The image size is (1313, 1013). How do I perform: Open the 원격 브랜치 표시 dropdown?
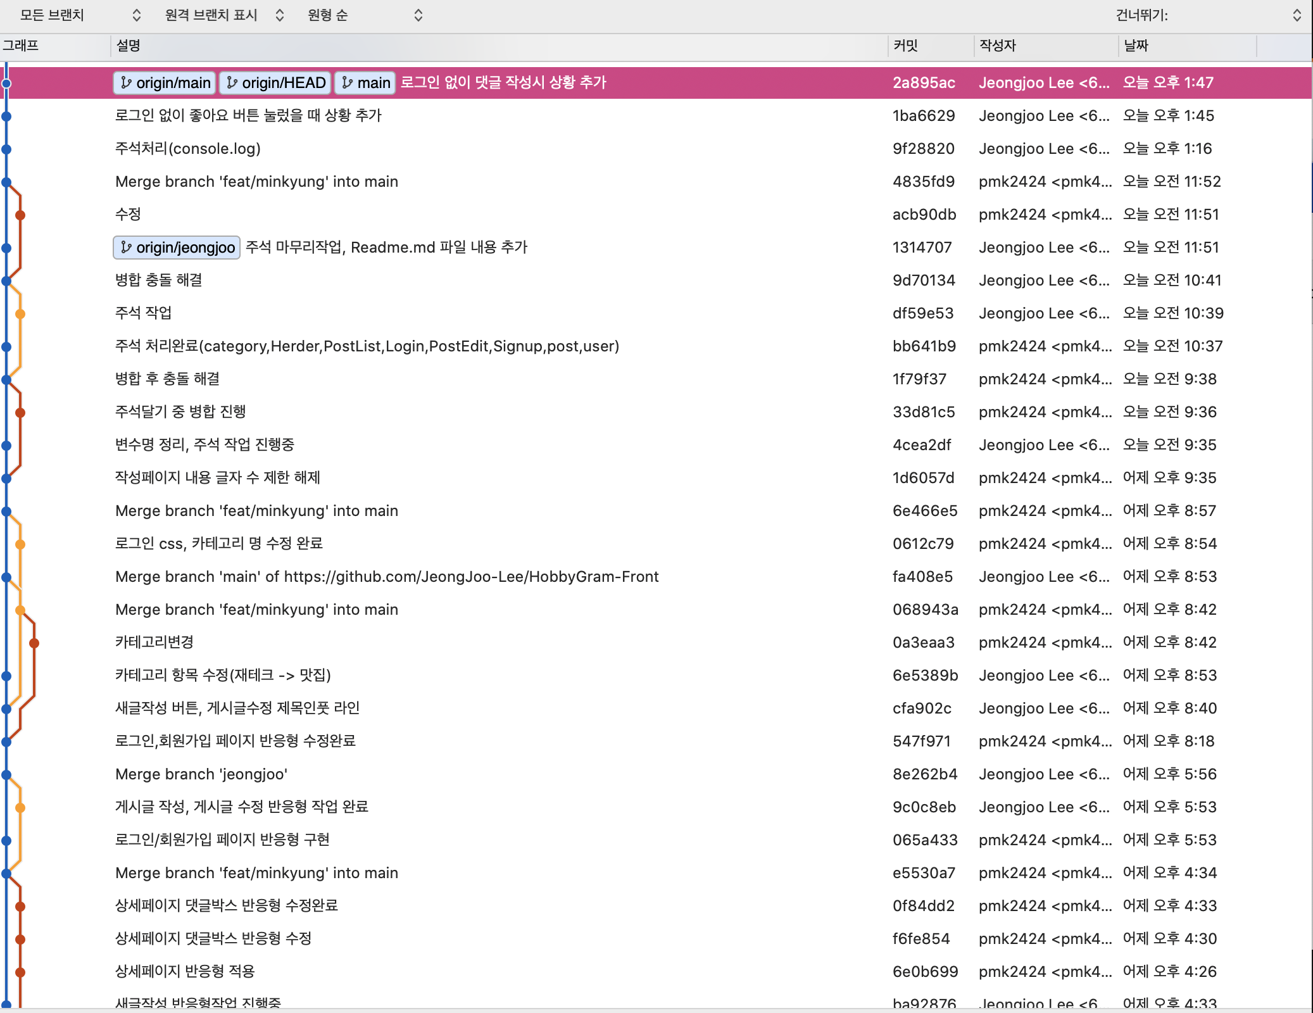point(224,15)
